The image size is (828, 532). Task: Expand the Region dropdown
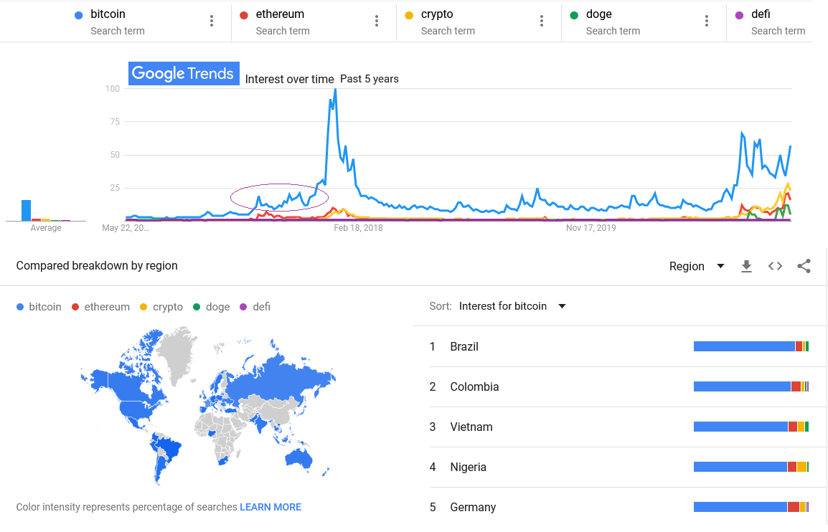[697, 266]
